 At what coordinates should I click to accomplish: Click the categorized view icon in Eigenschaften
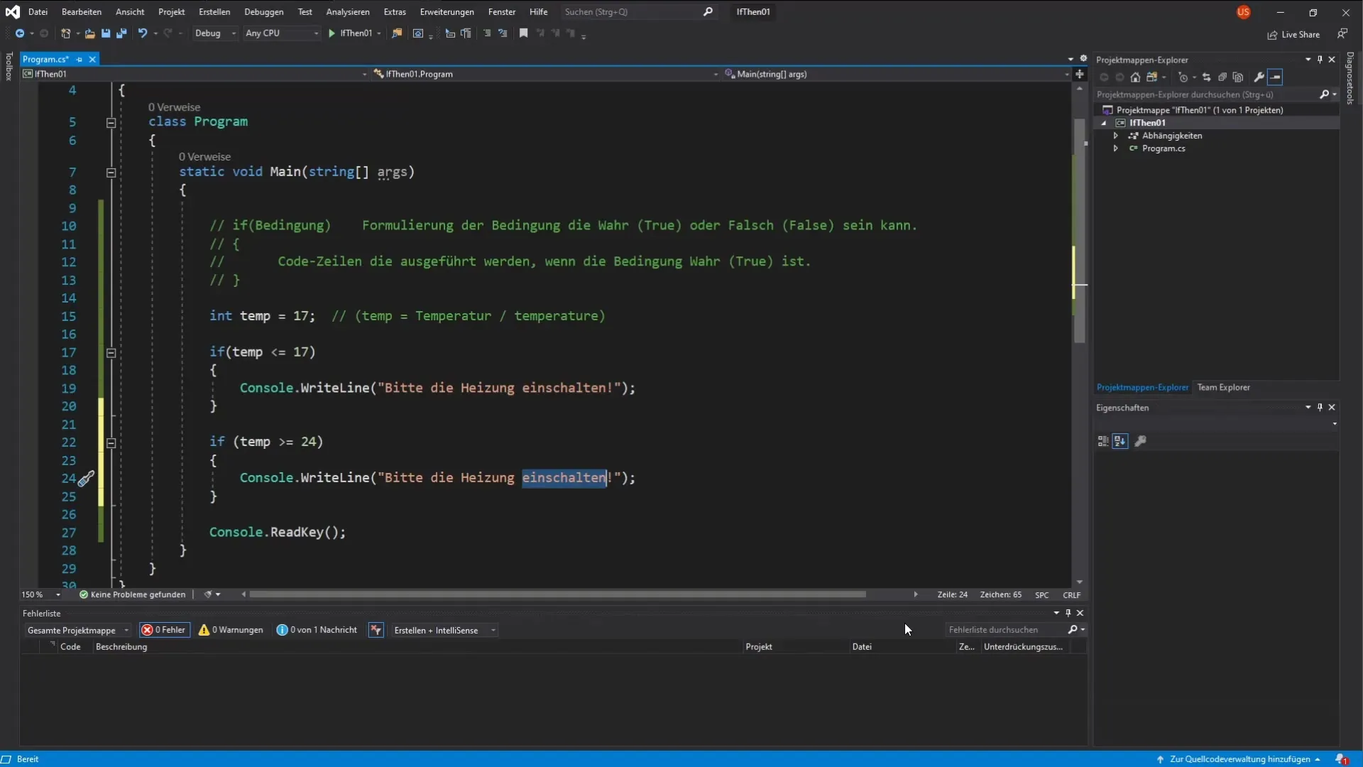click(x=1103, y=441)
